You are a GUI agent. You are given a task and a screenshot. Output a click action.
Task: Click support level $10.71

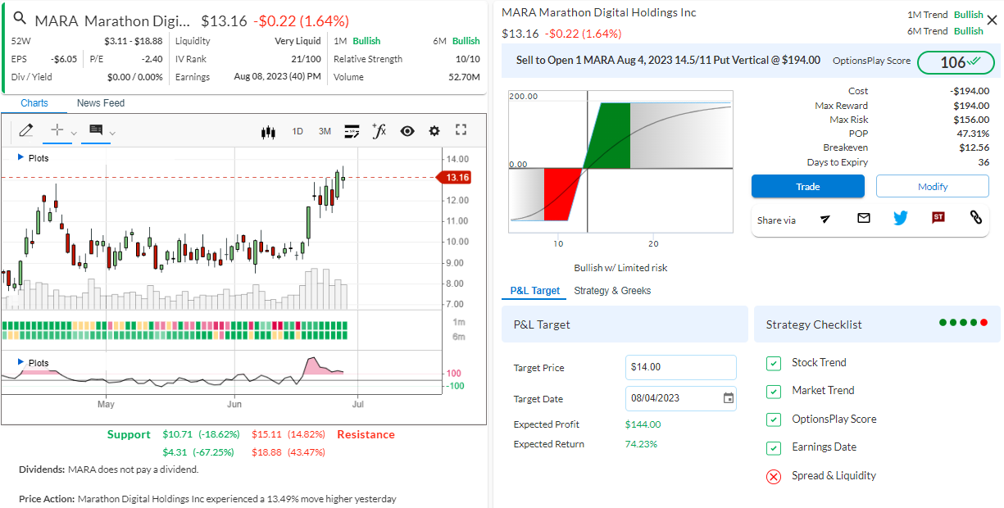[177, 434]
